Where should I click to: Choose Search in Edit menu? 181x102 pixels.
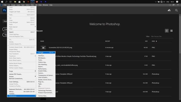[22, 32]
